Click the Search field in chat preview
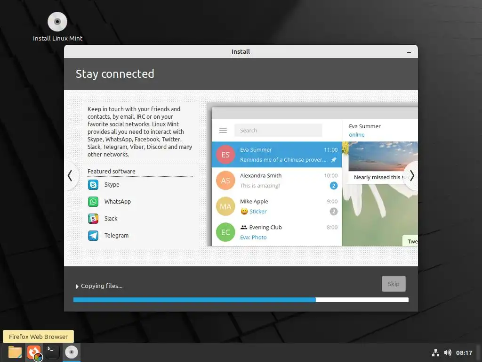This screenshot has width=482, height=362. pyautogui.click(x=278, y=131)
